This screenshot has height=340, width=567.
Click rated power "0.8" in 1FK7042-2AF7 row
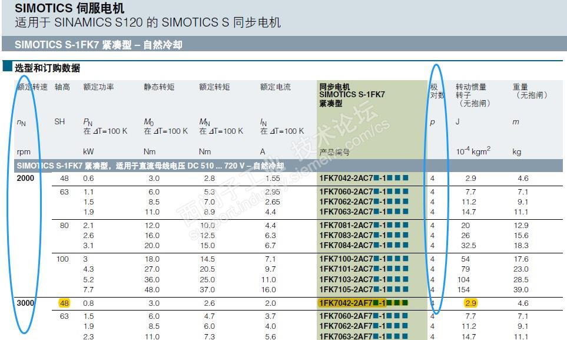pyautogui.click(x=88, y=303)
